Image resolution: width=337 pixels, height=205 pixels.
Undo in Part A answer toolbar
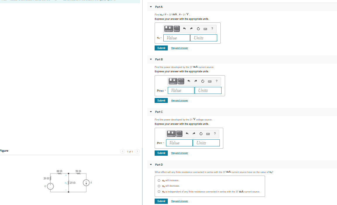click(184, 29)
